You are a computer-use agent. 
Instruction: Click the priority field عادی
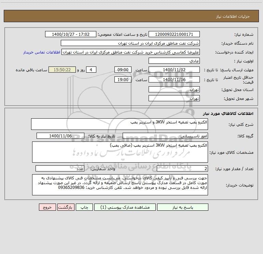tap(174, 61)
